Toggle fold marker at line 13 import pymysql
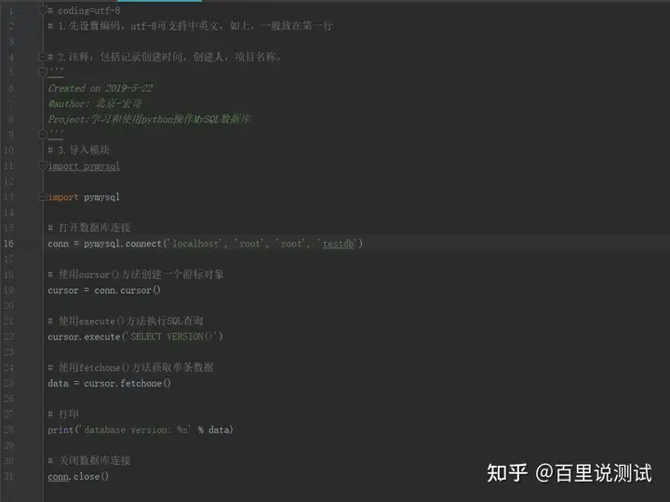670x502 pixels. click(42, 196)
